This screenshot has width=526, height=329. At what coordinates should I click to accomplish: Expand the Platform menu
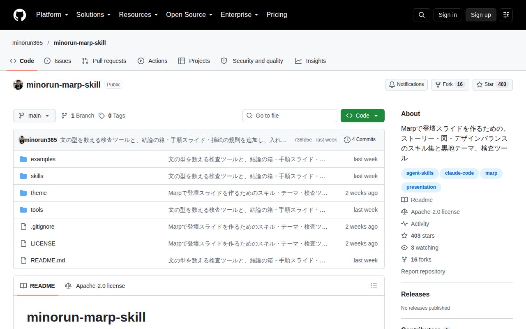tap(52, 15)
